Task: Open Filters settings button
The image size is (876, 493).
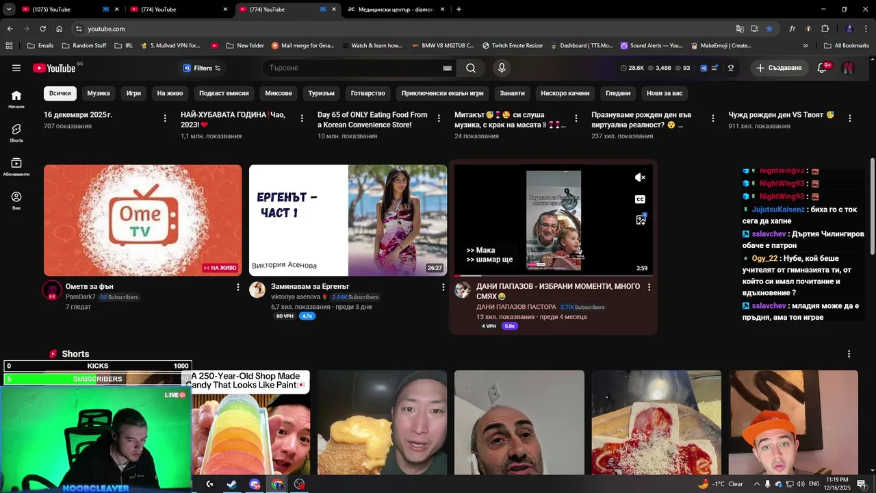Action: click(x=203, y=68)
